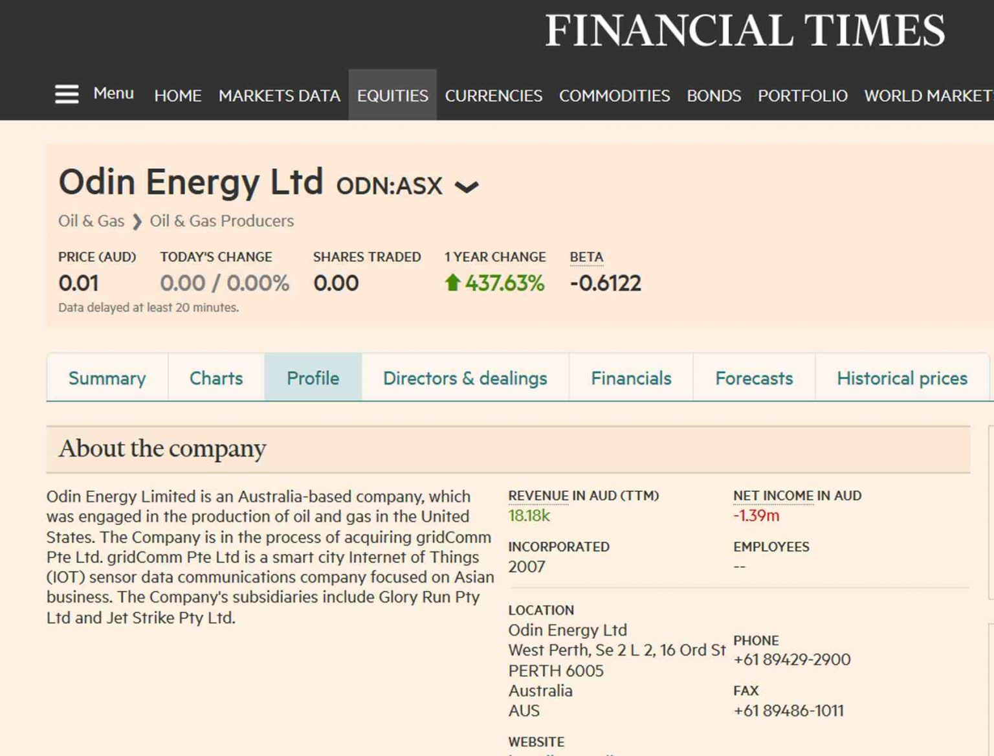Go to MARKETS DATA in navigation

pos(279,96)
